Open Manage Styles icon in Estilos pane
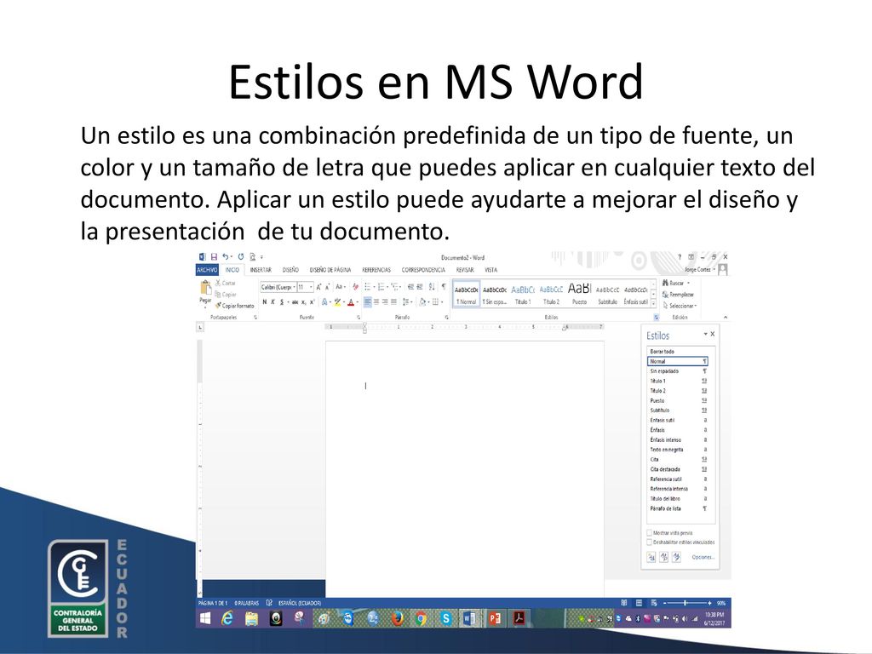Image resolution: width=872 pixels, height=654 pixels. point(677,557)
